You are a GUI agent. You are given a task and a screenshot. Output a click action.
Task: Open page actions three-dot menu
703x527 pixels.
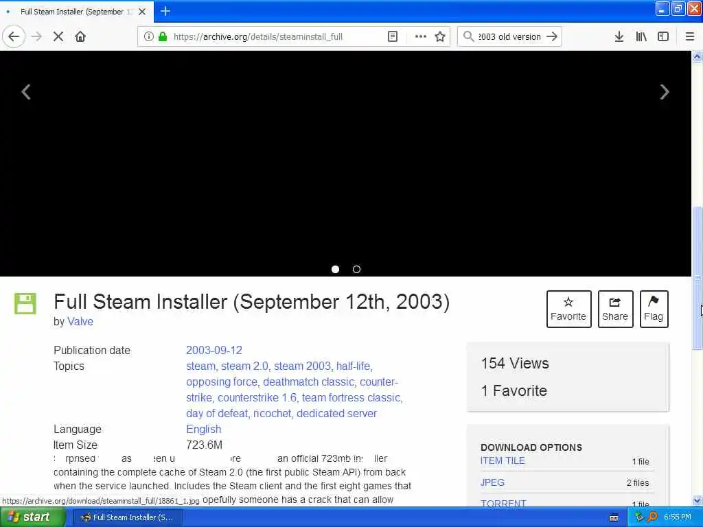pyautogui.click(x=420, y=36)
